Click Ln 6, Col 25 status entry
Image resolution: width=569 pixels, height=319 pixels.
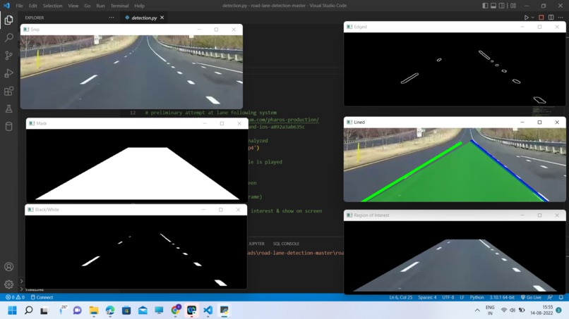click(x=400, y=297)
